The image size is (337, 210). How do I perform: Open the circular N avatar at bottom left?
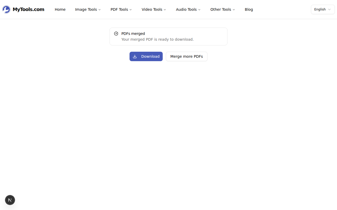(10, 200)
